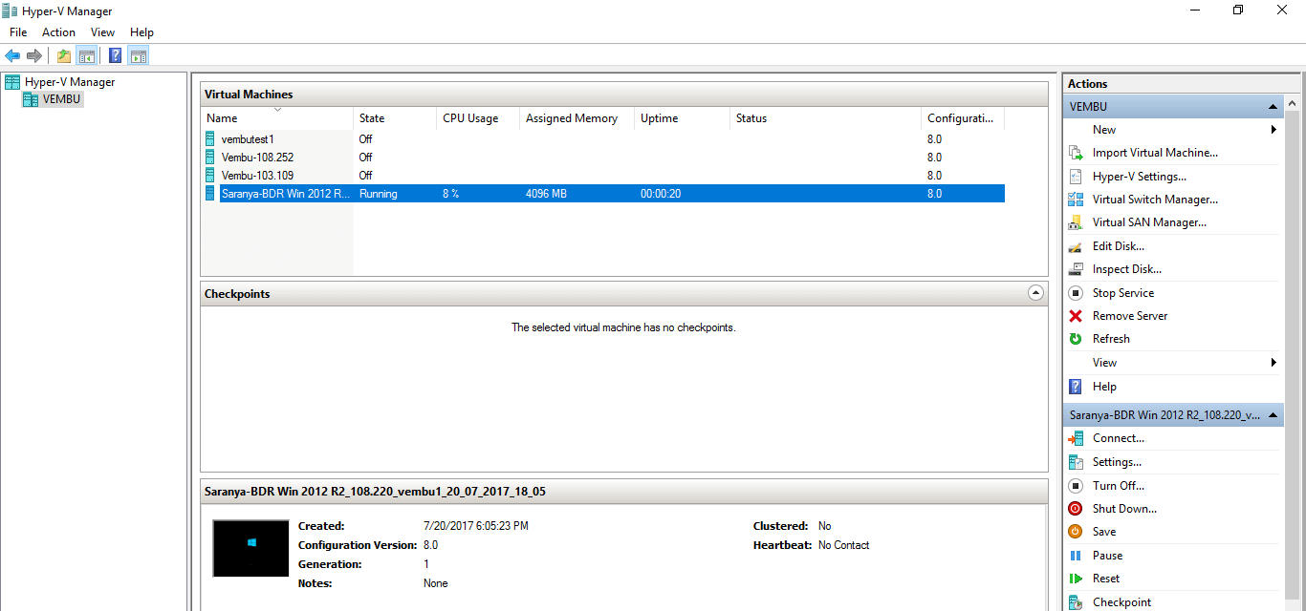Click the Import Virtual Machine icon
Screen dimensions: 1306x611
[x=1075, y=153]
